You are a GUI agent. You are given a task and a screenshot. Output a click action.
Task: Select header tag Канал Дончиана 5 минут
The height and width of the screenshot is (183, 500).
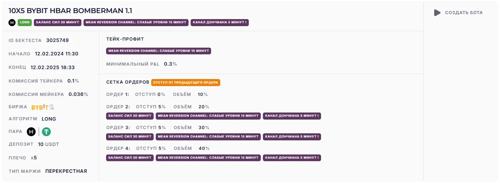[x=220, y=23]
